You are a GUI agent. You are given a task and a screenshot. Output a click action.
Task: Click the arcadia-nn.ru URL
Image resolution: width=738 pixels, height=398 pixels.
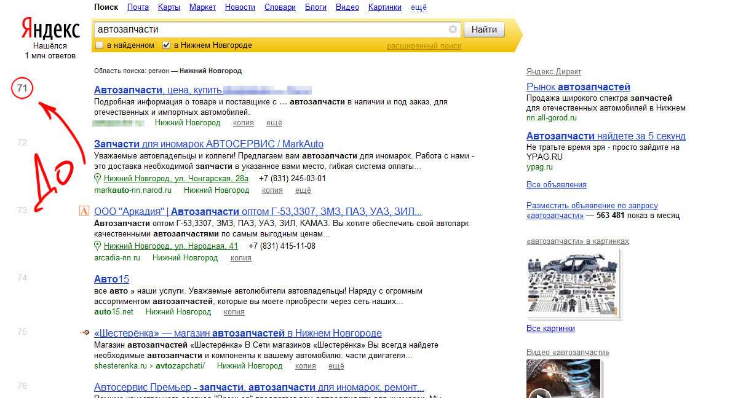pyautogui.click(x=117, y=258)
